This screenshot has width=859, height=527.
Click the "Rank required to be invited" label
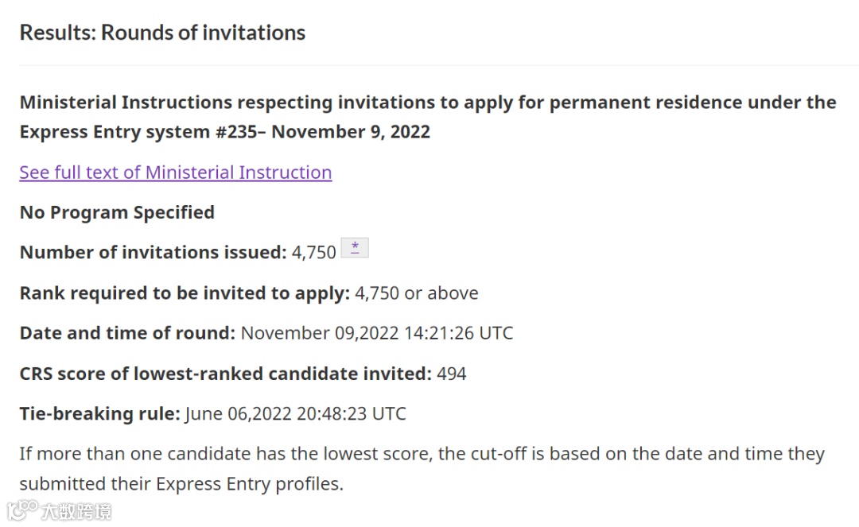[185, 293]
